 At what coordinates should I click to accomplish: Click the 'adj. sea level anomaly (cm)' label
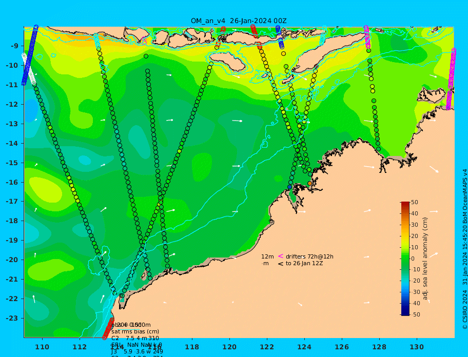pyautogui.click(x=425, y=259)
